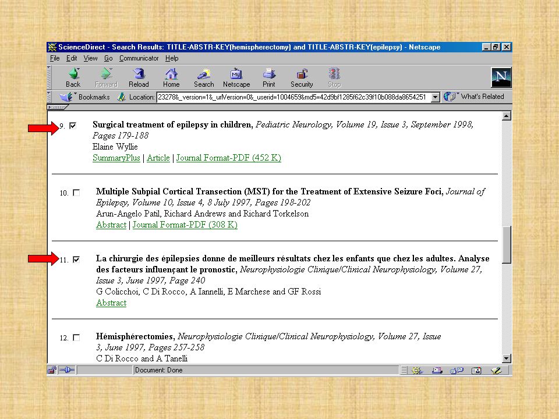Click the security padlock in status bar

point(52,370)
